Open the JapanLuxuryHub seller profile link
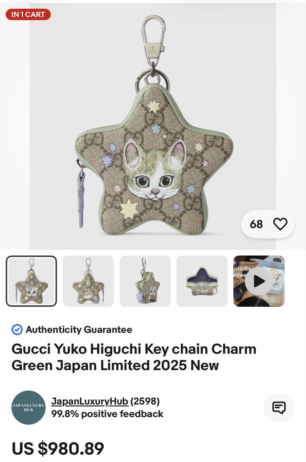The image size is (306, 462). click(x=90, y=401)
